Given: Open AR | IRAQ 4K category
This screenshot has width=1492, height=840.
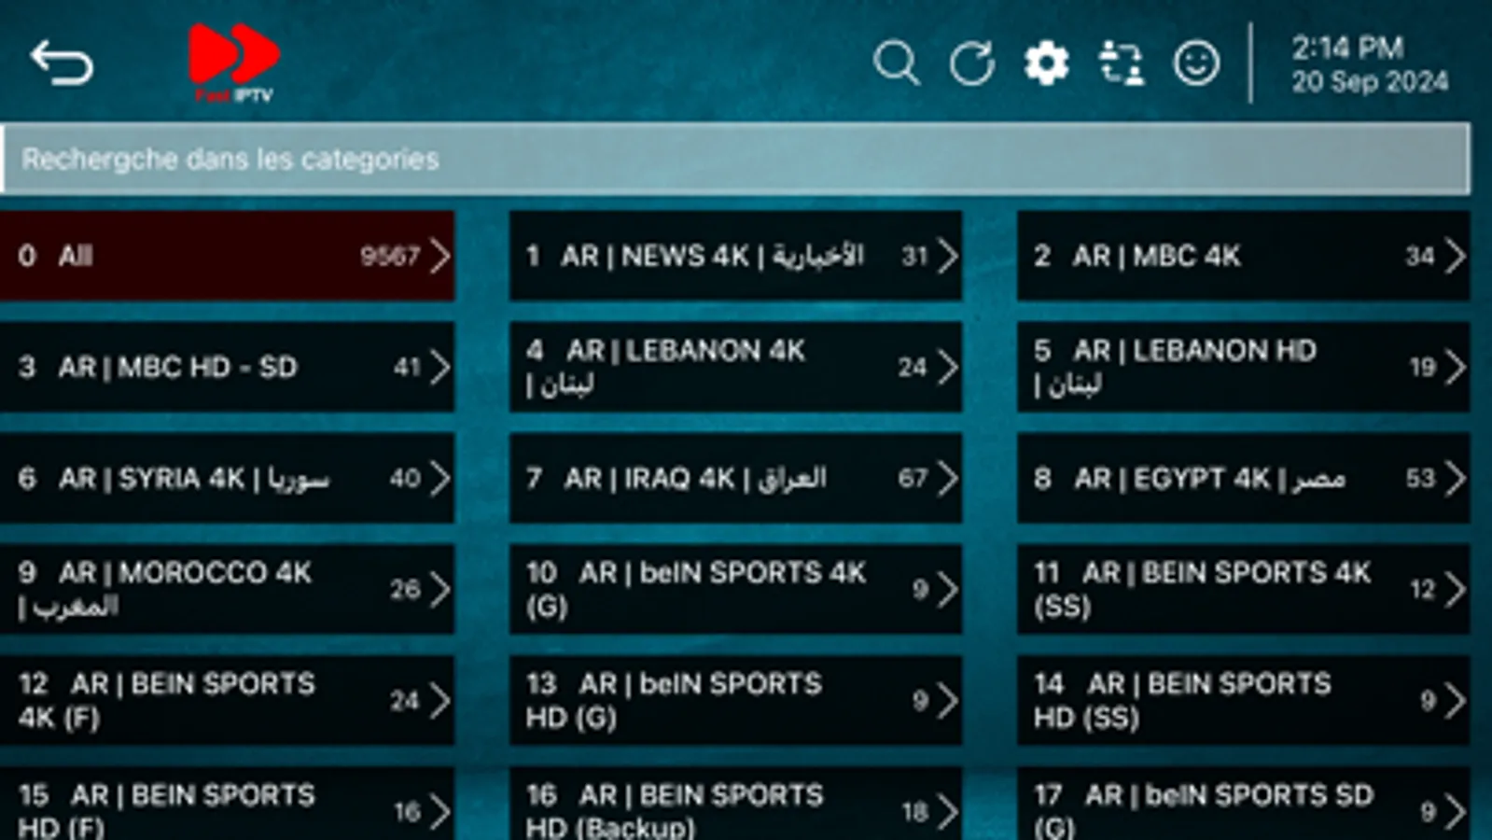Looking at the screenshot, I should coord(735,478).
